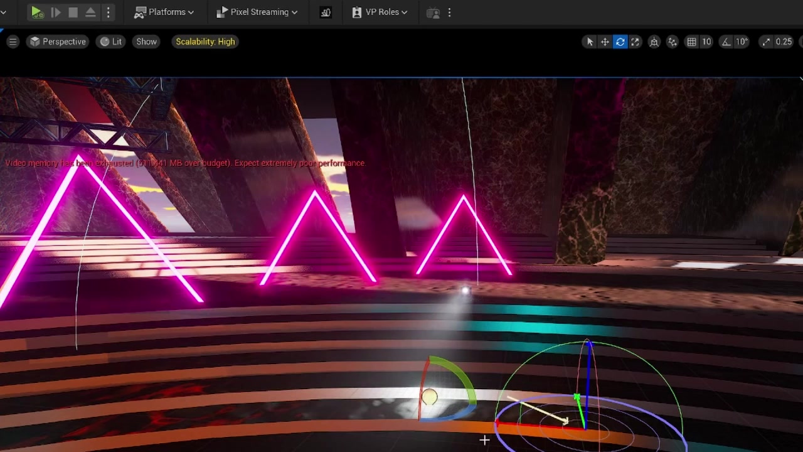This screenshot has height=452, width=803.
Task: Toggle the highlighted Rotate transform tool
Action: pos(620,41)
